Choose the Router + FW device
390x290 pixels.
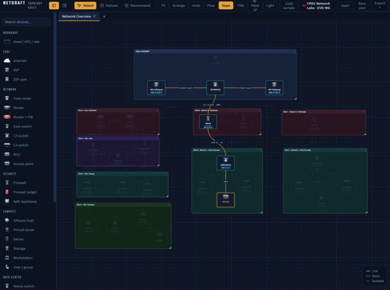[26, 117]
